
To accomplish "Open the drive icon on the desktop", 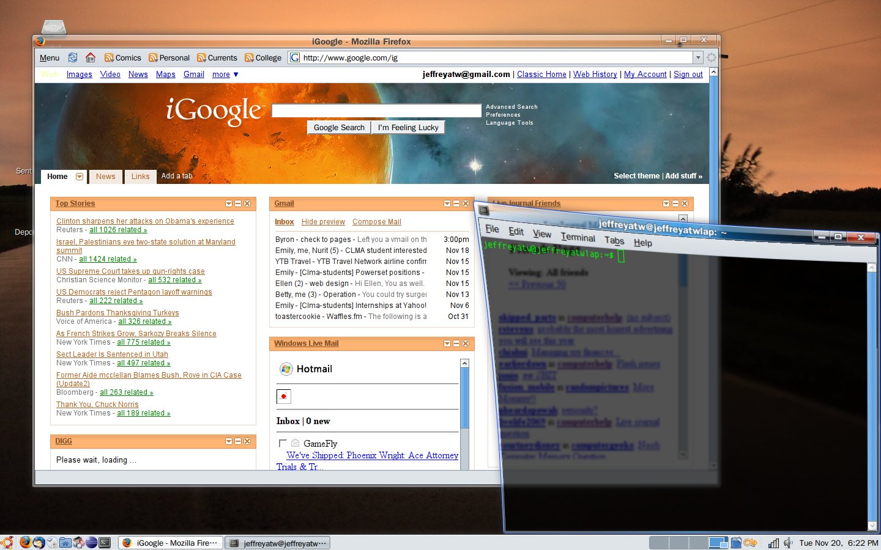I will click(x=54, y=27).
